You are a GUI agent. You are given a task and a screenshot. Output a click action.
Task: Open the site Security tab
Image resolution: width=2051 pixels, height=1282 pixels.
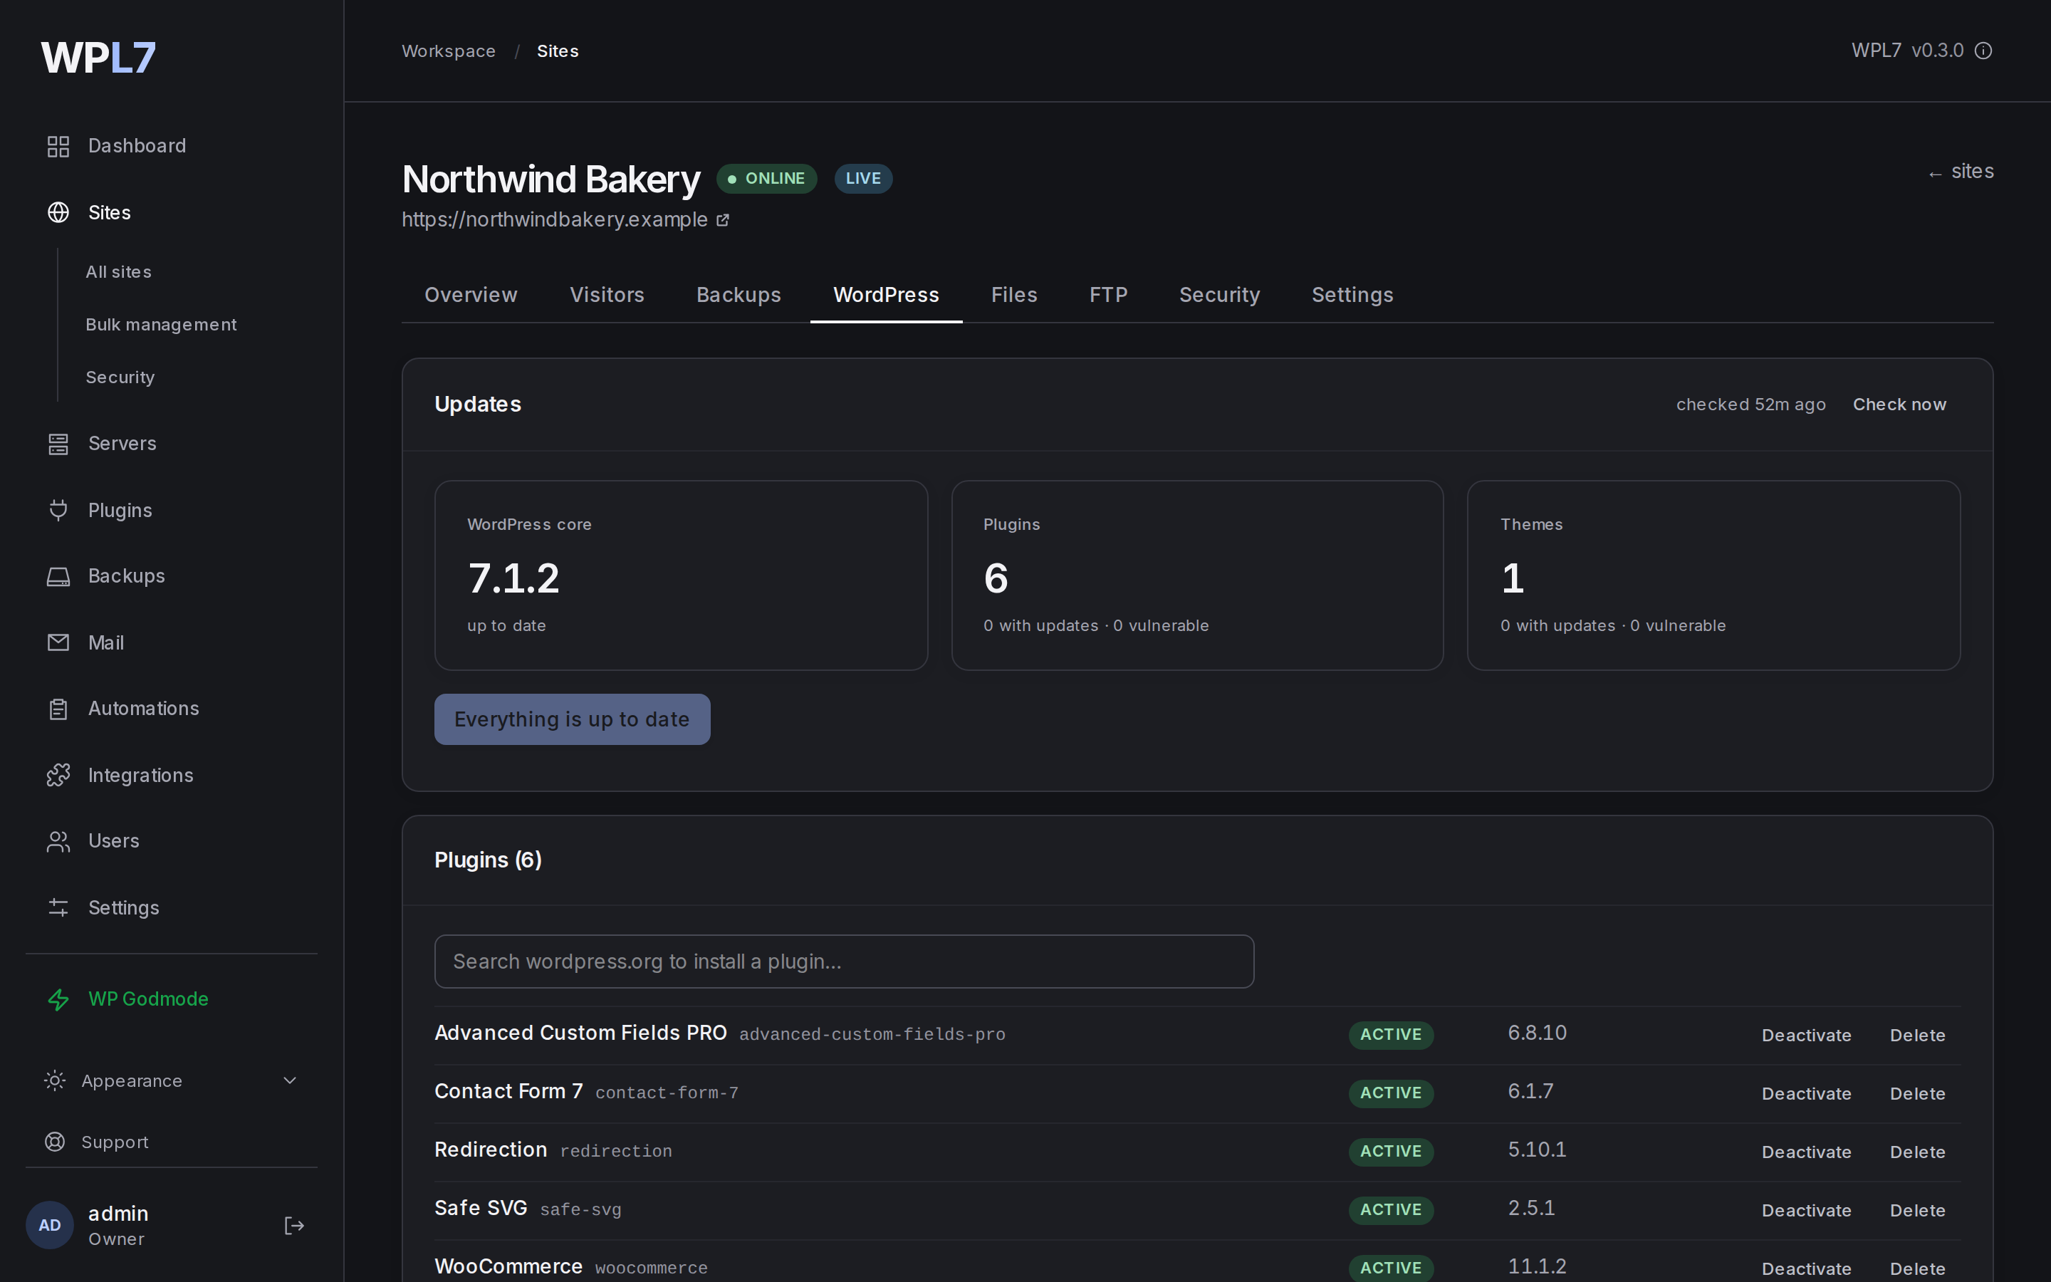tap(1218, 295)
